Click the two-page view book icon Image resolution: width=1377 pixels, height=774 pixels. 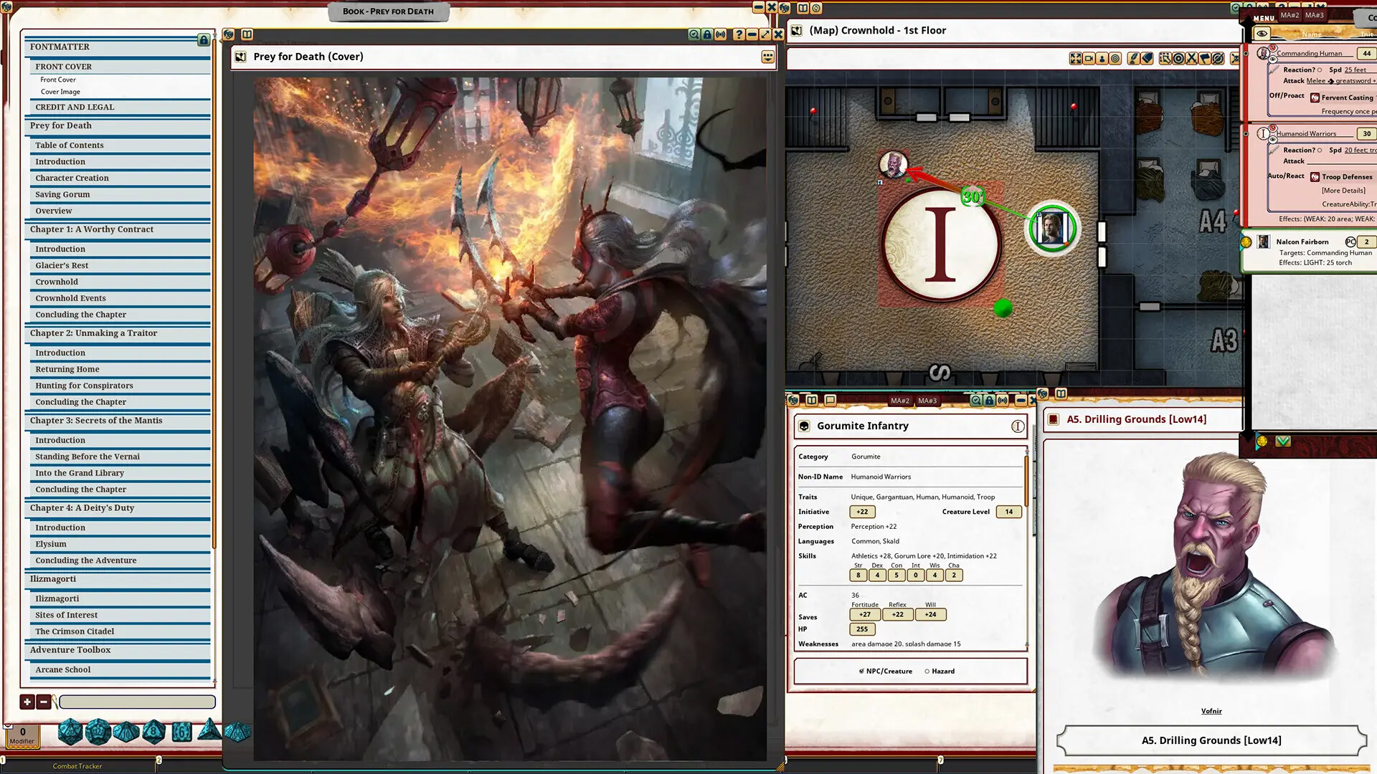pyautogui.click(x=247, y=34)
